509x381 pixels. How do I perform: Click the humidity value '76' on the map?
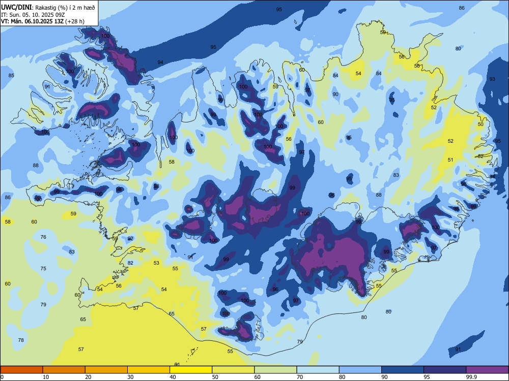point(43,237)
